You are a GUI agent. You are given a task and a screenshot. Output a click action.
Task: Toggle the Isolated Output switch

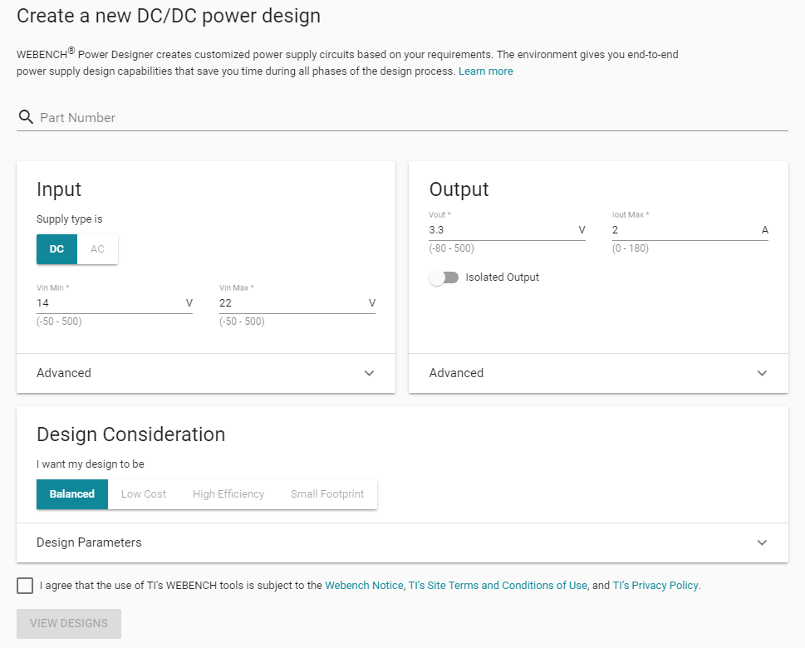pyautogui.click(x=444, y=277)
